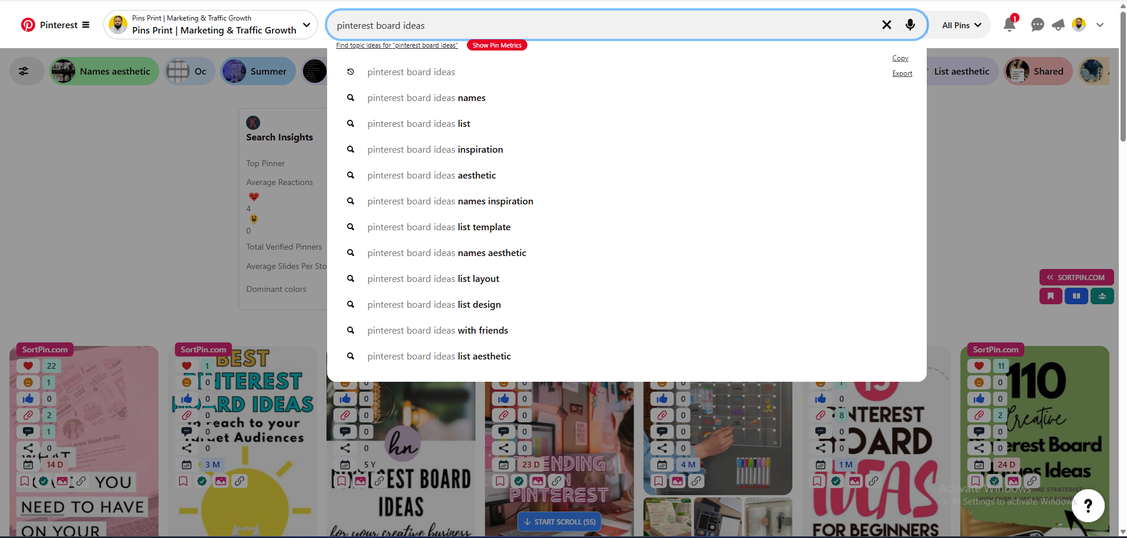Open the messages chat bubble icon
Viewport: 1127px width, 538px height.
tap(1037, 25)
